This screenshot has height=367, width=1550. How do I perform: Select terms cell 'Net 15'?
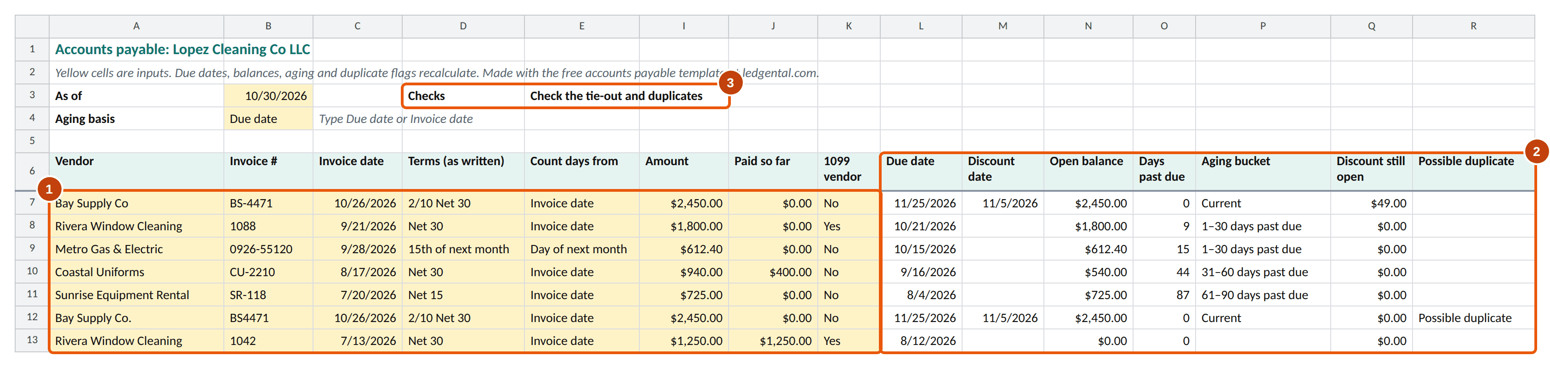pos(463,295)
